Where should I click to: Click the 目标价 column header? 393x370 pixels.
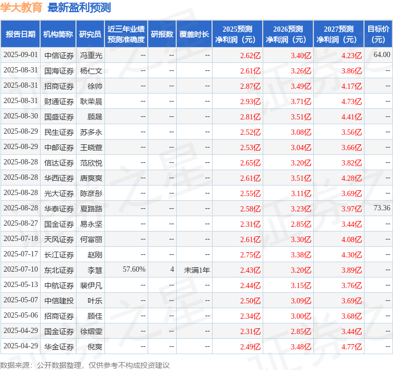pyautogui.click(x=378, y=34)
